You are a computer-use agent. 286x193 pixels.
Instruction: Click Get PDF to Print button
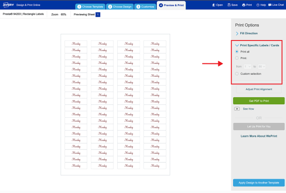coord(258,101)
